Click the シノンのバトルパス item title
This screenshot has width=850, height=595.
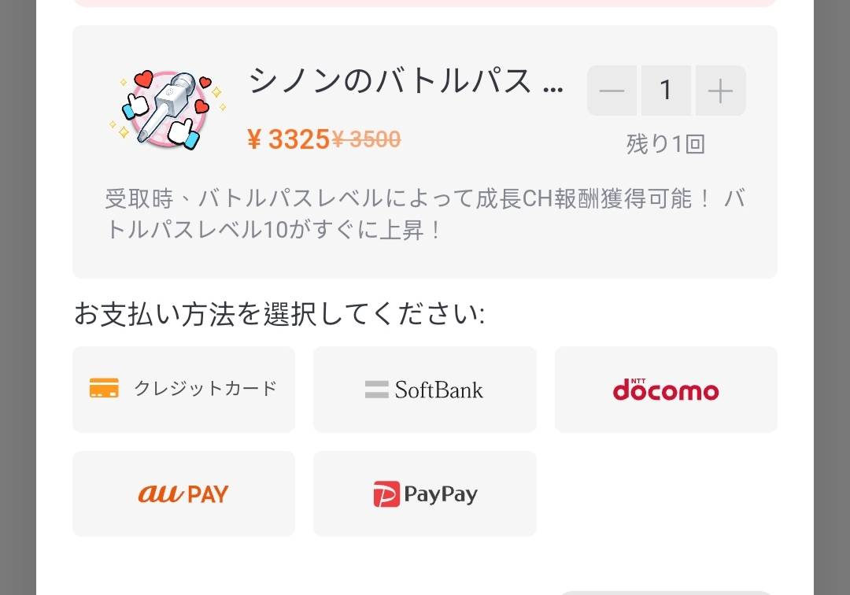click(x=390, y=82)
